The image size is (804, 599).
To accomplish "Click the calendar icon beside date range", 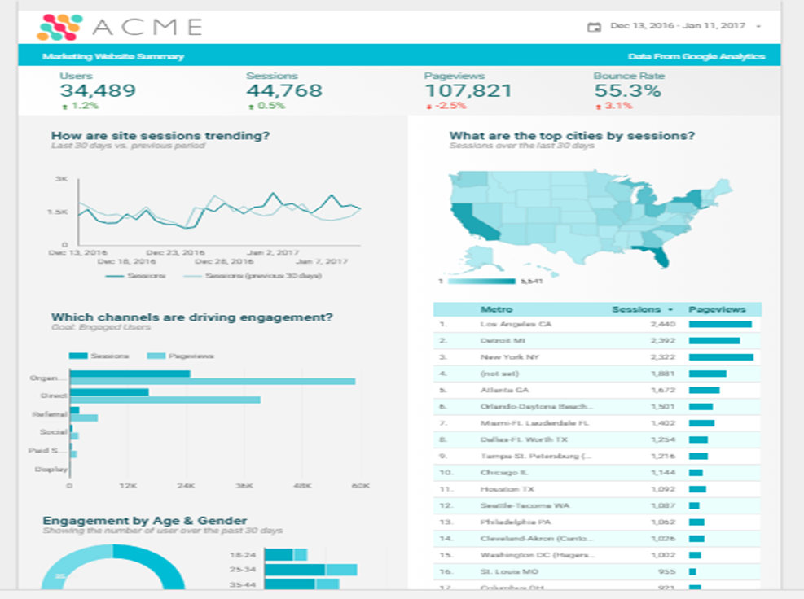I will tap(594, 27).
